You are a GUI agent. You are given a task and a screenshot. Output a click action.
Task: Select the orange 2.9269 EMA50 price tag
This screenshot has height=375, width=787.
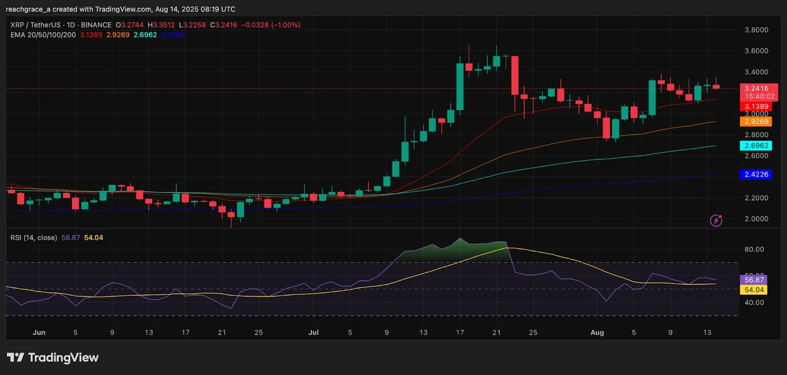[756, 122]
